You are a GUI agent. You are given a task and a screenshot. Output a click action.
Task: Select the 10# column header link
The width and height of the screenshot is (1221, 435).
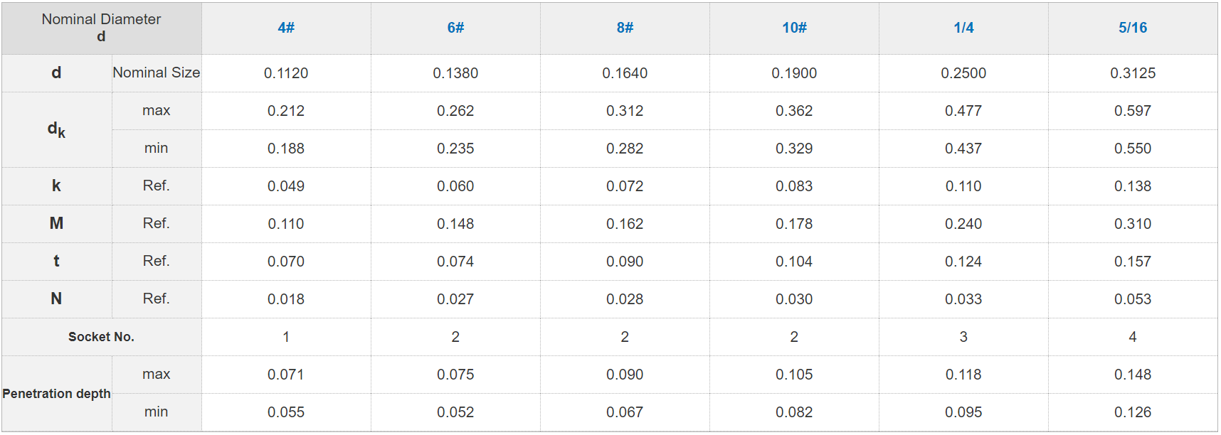tap(794, 28)
